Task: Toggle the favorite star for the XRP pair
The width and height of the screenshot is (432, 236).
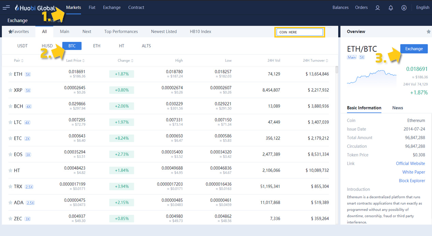Action: 10,90
